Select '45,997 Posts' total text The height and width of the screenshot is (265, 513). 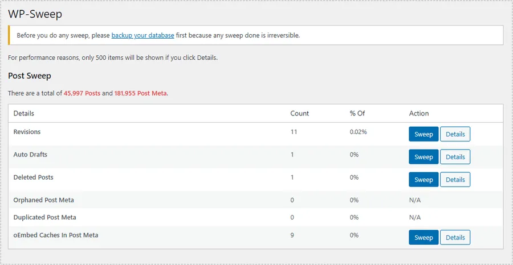click(x=82, y=93)
